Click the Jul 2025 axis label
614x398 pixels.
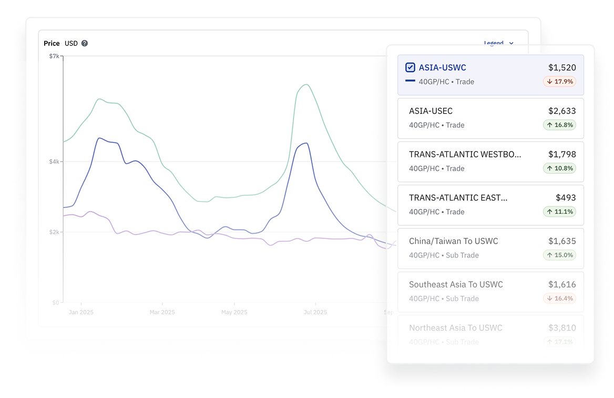coord(315,312)
